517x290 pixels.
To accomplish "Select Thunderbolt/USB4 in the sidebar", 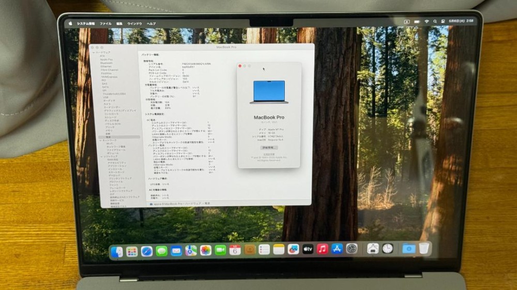I will point(114,94).
